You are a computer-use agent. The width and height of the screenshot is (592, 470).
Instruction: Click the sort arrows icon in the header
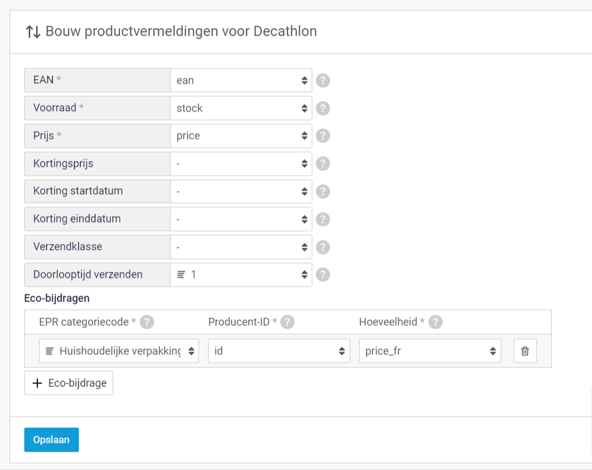33,32
